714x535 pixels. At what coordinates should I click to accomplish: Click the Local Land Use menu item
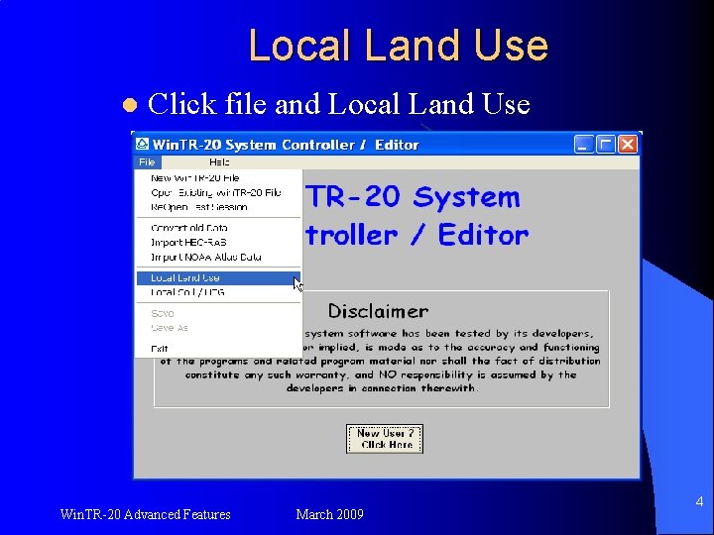click(x=218, y=278)
